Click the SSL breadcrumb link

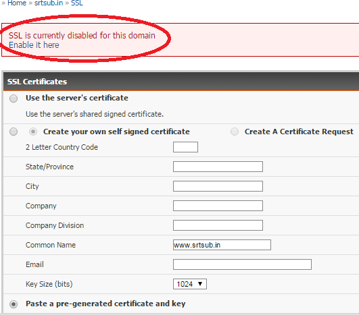77,3
